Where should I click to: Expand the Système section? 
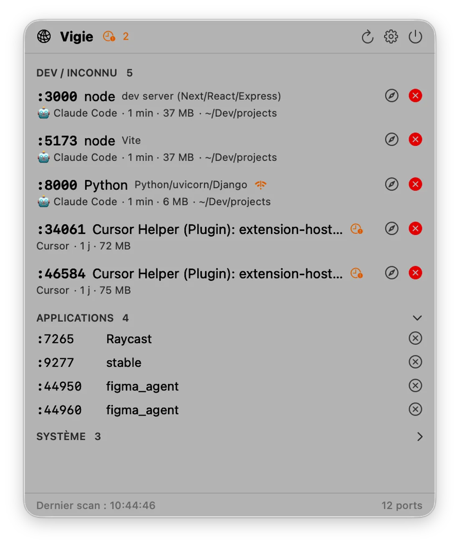420,436
